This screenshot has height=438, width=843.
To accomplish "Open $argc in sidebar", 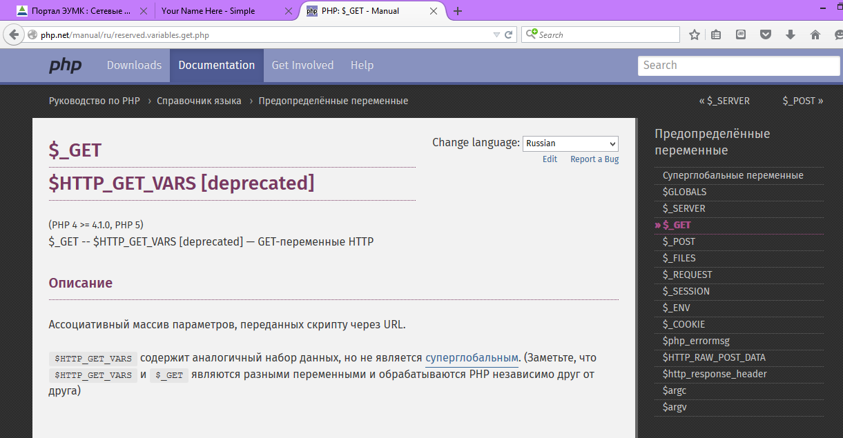I will (675, 390).
